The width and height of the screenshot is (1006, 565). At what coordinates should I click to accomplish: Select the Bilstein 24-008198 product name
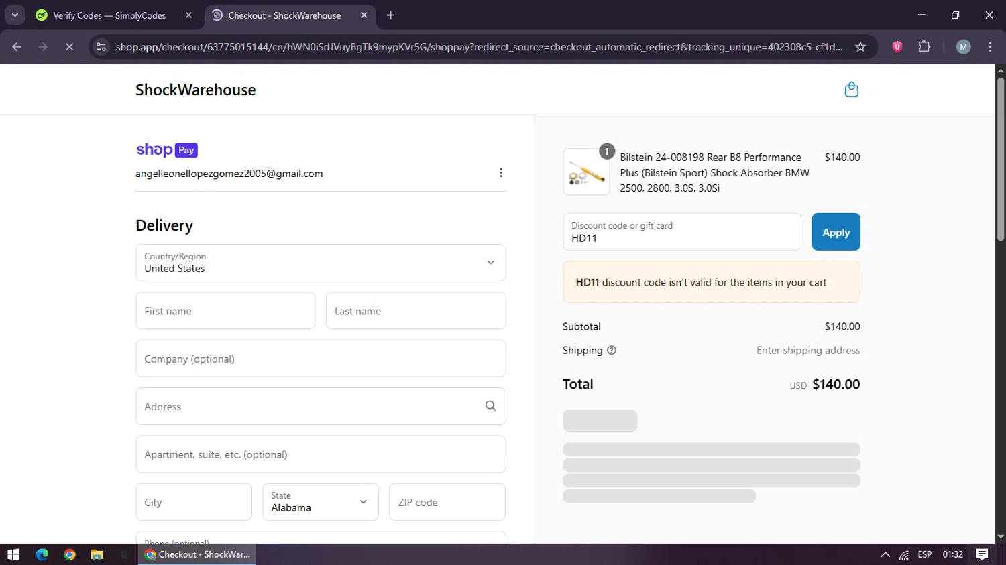[x=715, y=173]
